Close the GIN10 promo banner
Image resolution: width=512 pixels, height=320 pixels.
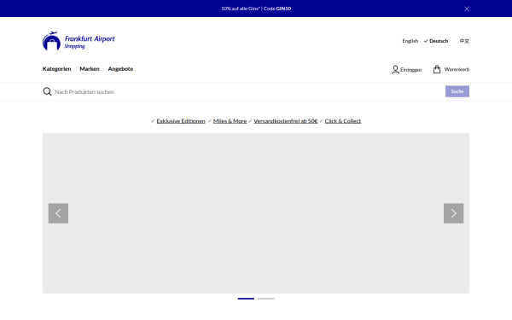click(467, 9)
